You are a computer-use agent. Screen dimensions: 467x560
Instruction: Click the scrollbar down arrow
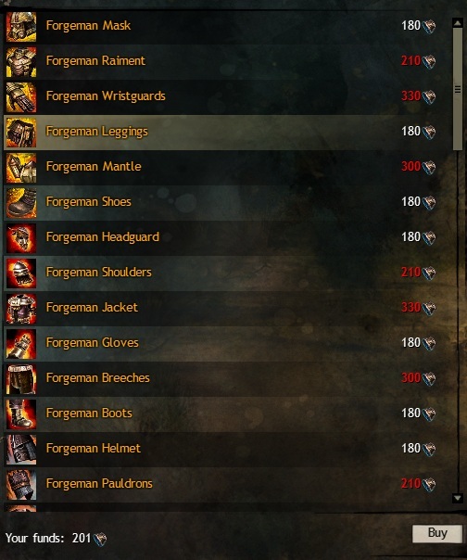pyautogui.click(x=458, y=498)
